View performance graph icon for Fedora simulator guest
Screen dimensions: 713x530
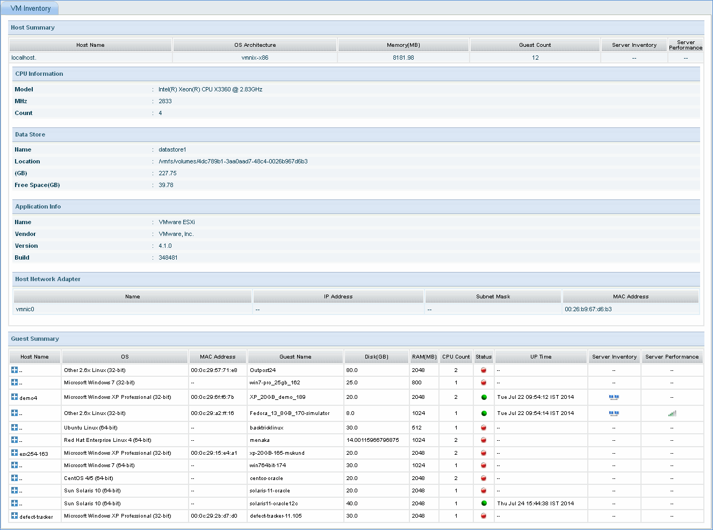(672, 413)
